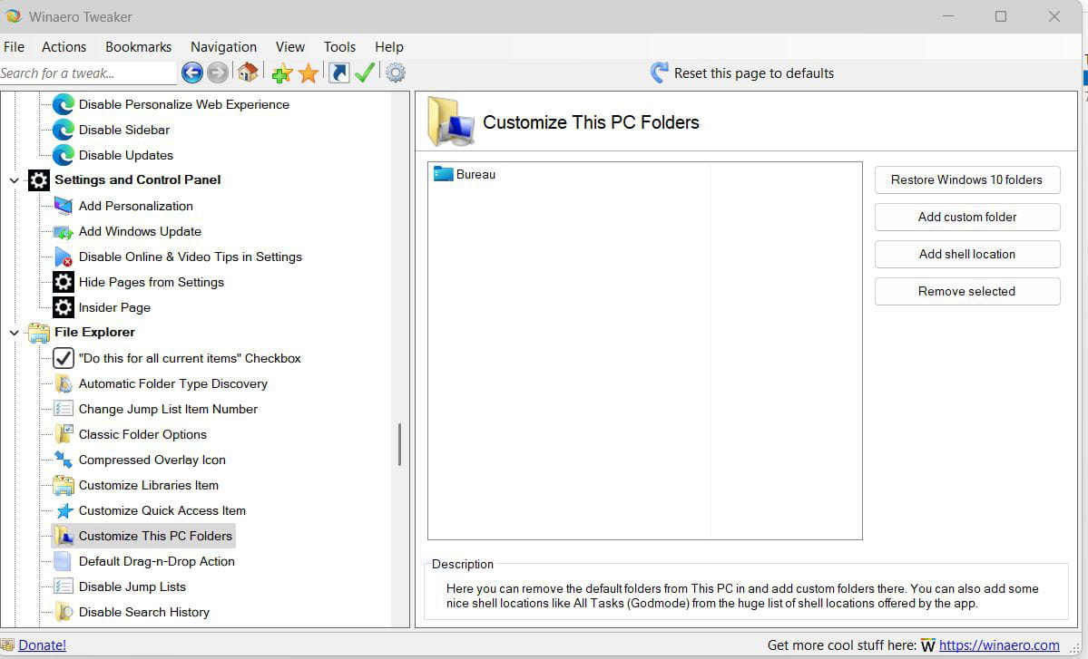This screenshot has width=1088, height=659.
Task: Click the Disable Jump Lists list icon
Action: coord(64,586)
